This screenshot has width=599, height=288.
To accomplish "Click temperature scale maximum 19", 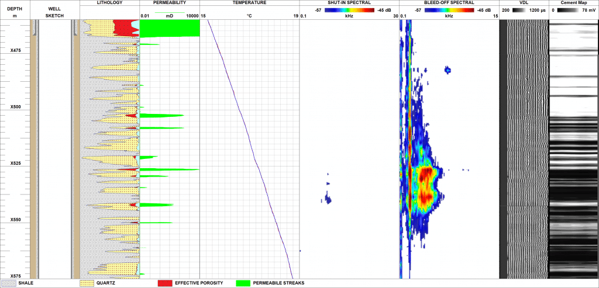I will point(295,16).
